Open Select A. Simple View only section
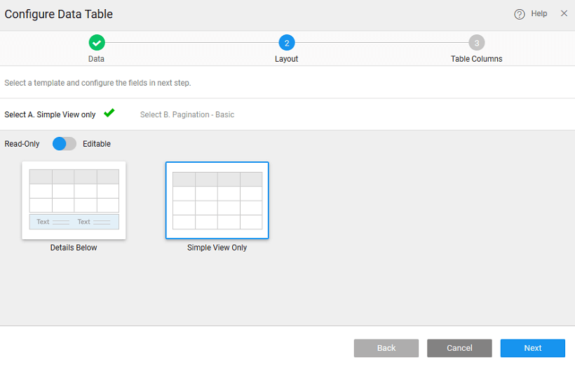This screenshot has height=369, width=575. 50,114
